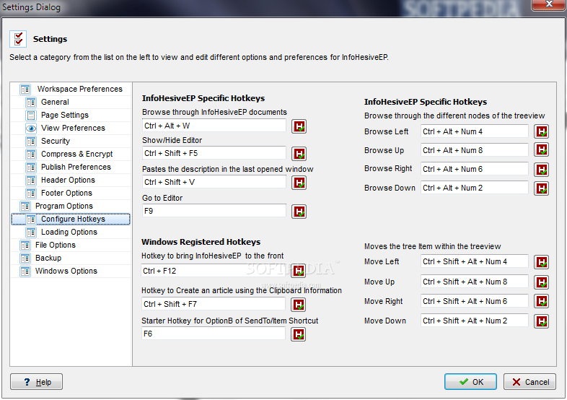
Task: Click the Ctrl + Shift + F5 hotkey field
Action: 214,153
